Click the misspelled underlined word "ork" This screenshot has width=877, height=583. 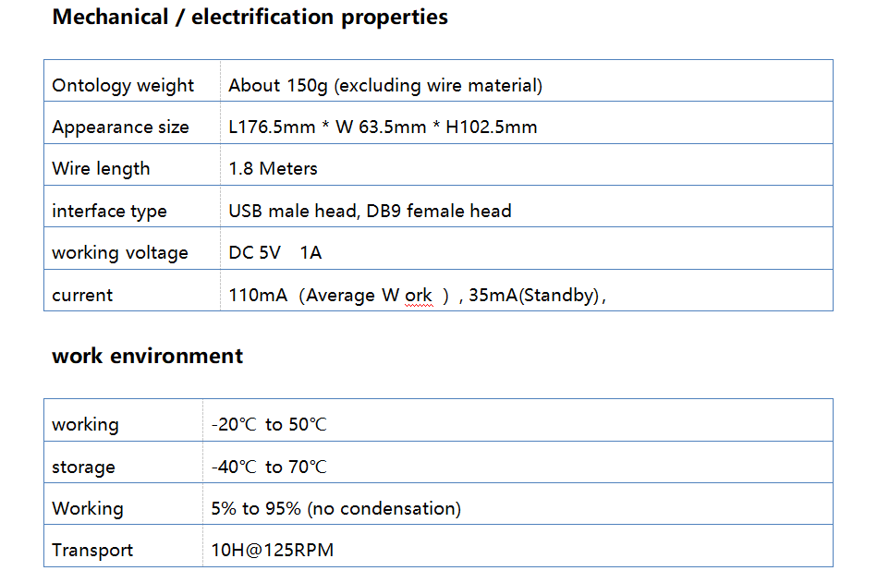[419, 296]
